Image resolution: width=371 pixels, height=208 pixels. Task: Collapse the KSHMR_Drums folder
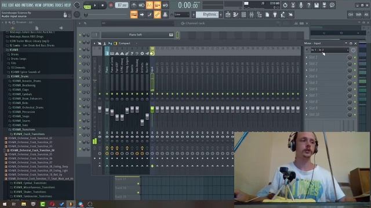tap(20, 76)
